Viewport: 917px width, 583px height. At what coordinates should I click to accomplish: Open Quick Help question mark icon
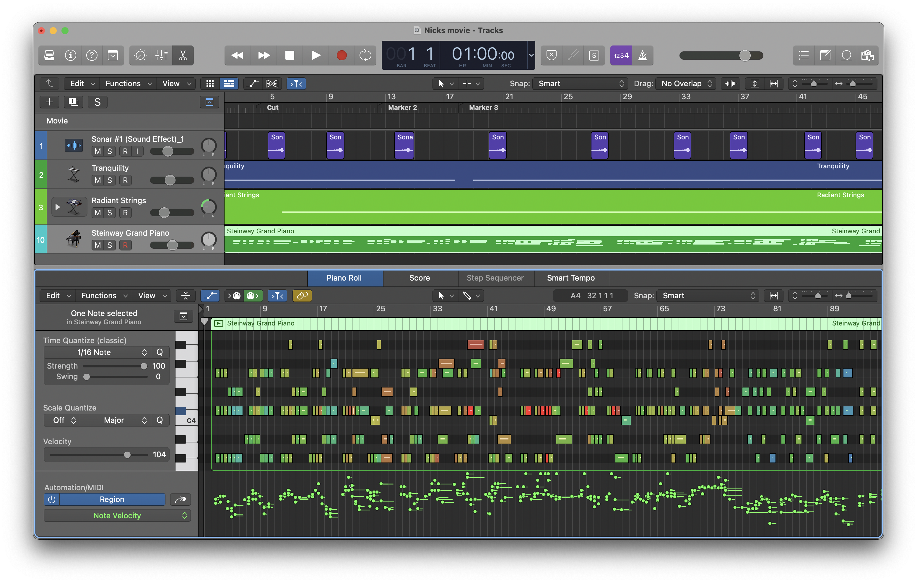tap(92, 56)
